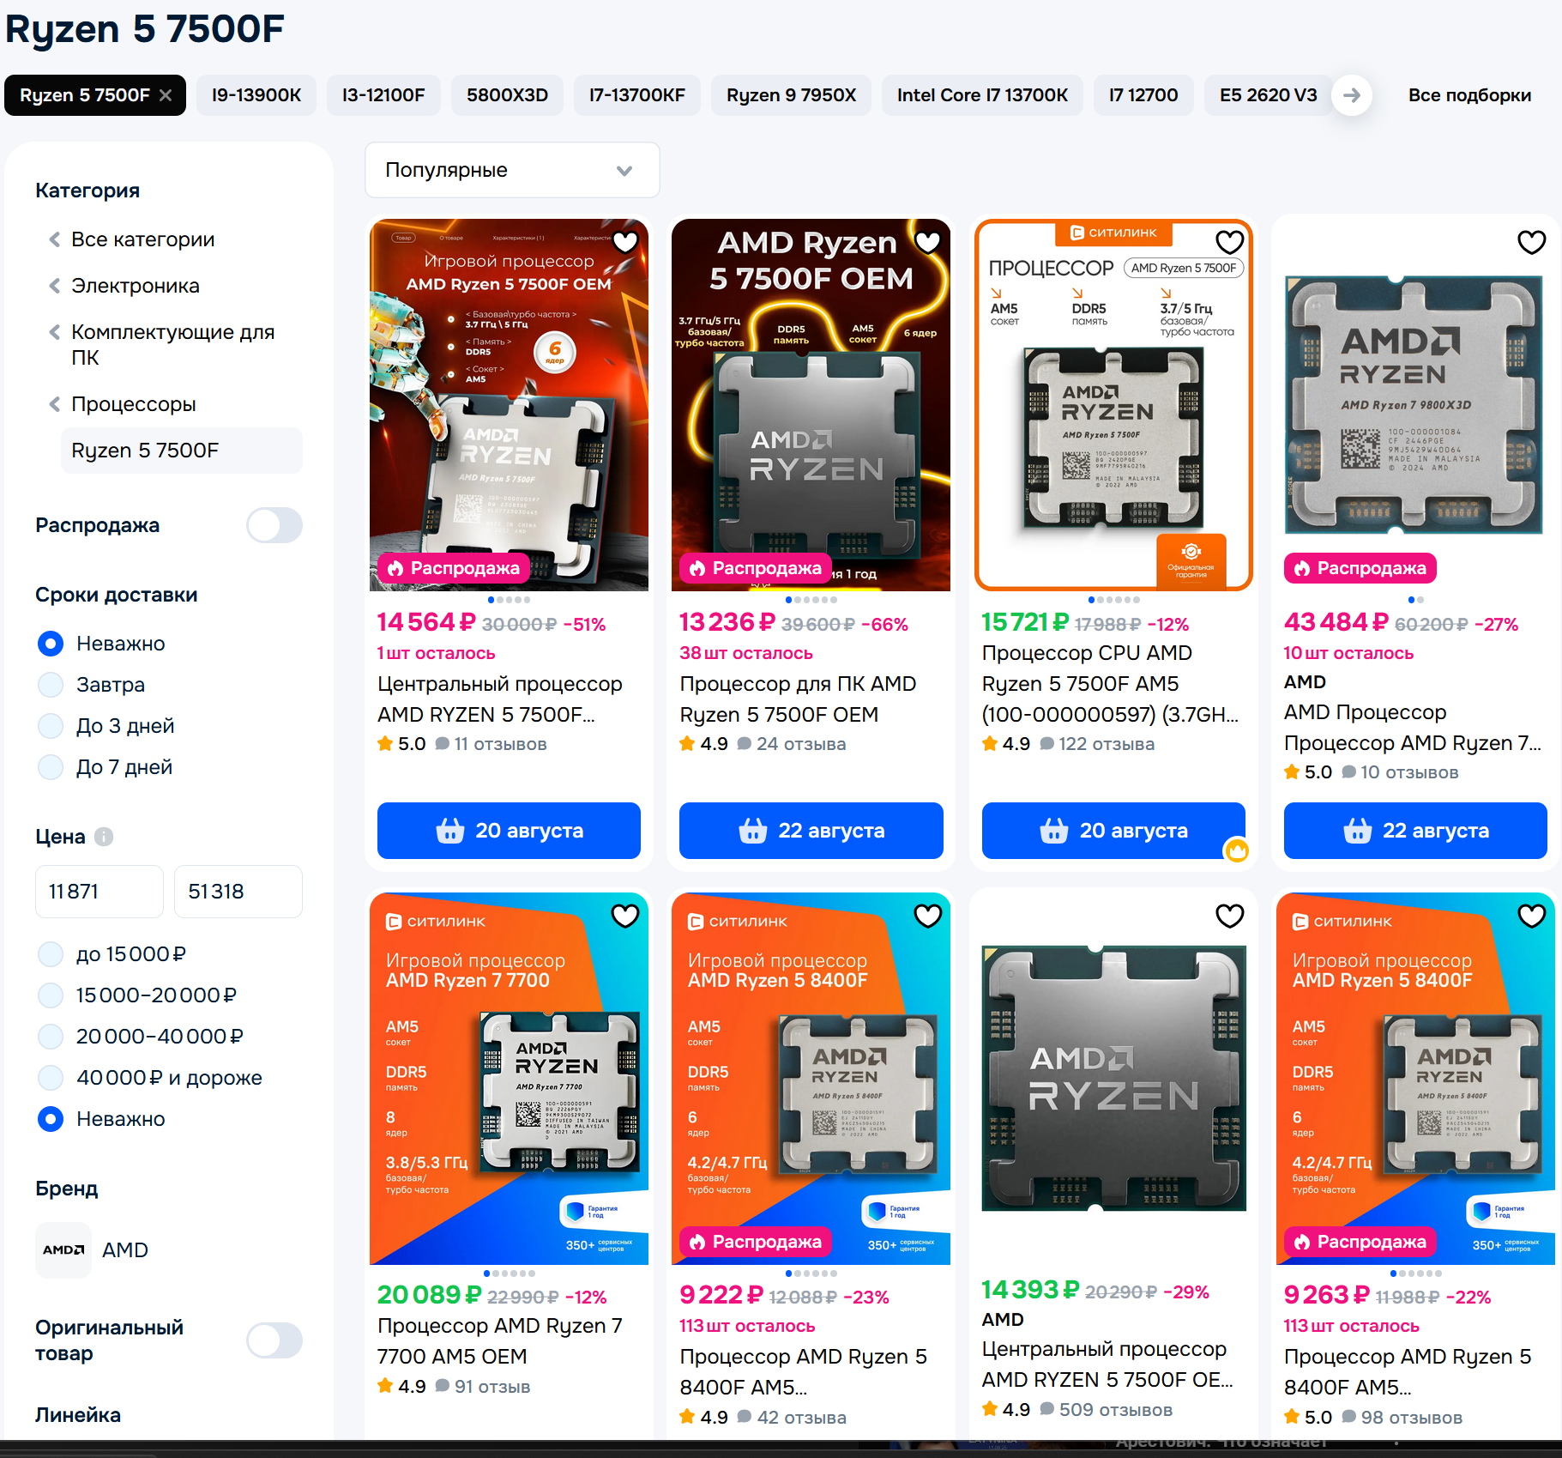Open the Игровой процессор AMD Ryzen 7 7700 image
This screenshot has width=1562, height=1458.
[x=509, y=1079]
